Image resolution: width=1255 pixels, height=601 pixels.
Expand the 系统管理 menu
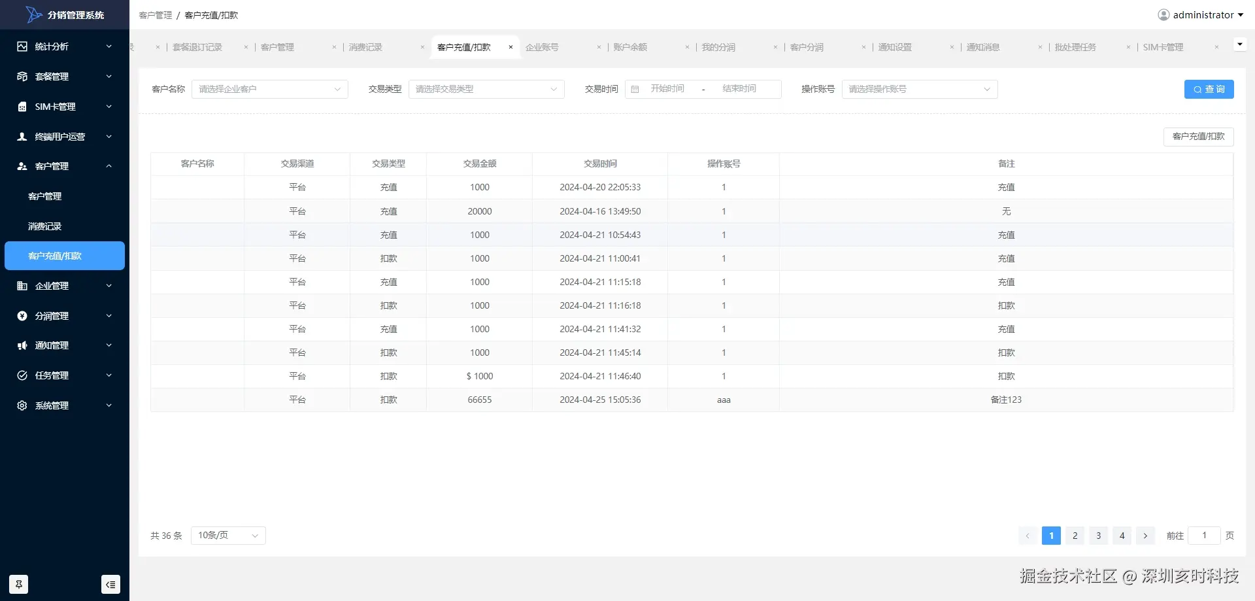pos(65,405)
